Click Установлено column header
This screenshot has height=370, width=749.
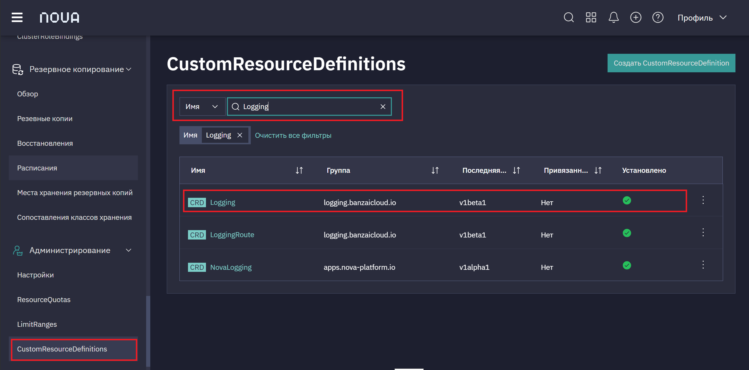(644, 170)
